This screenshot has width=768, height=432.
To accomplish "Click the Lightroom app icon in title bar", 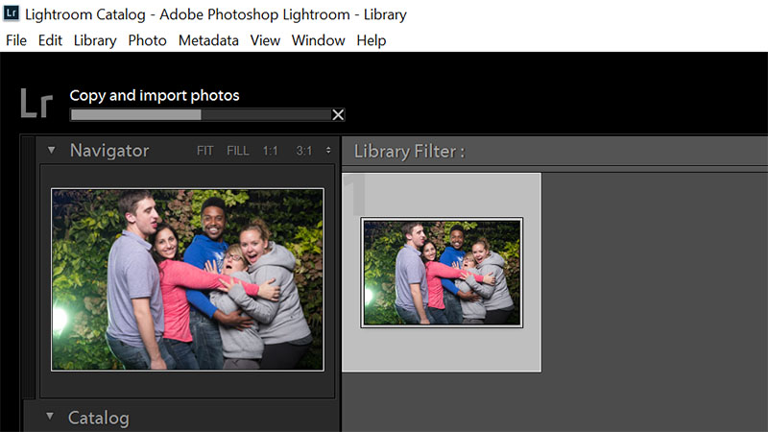I will (12, 14).
